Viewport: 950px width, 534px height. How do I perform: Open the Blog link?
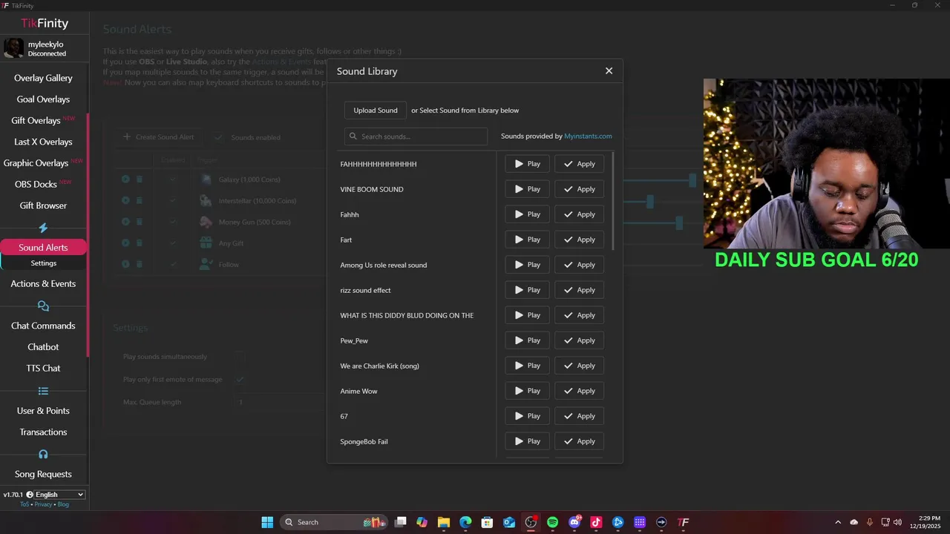click(x=63, y=504)
